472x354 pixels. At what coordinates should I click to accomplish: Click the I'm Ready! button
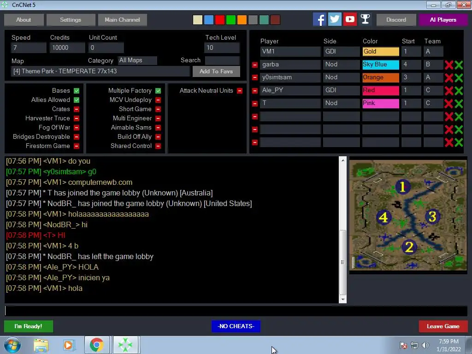(29, 326)
